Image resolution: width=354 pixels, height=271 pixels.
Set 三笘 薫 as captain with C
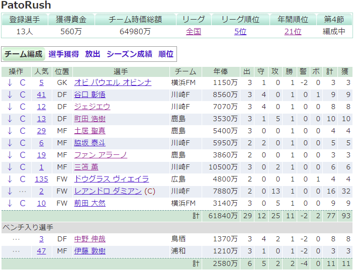(23, 167)
